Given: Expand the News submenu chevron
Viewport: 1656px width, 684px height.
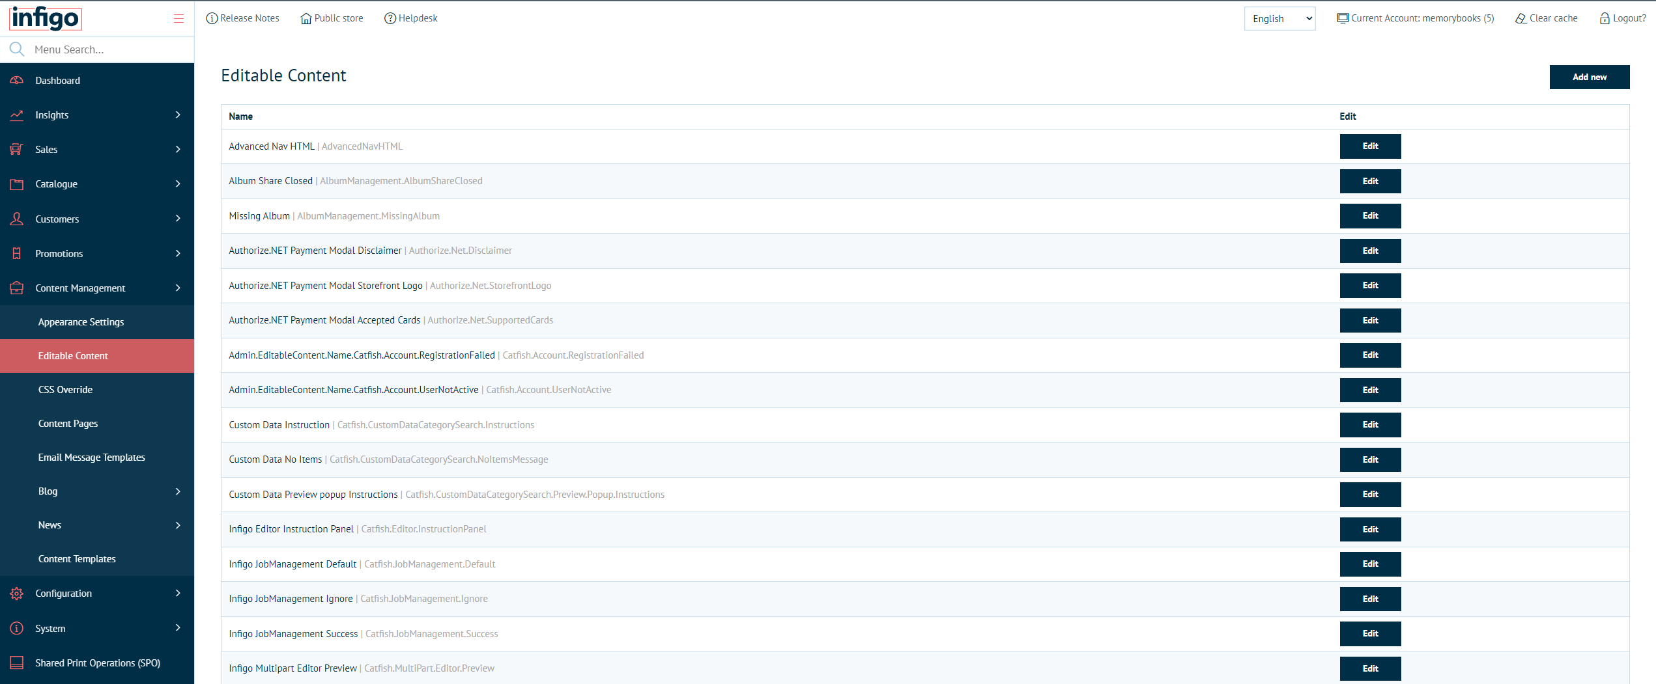Looking at the screenshot, I should [178, 525].
